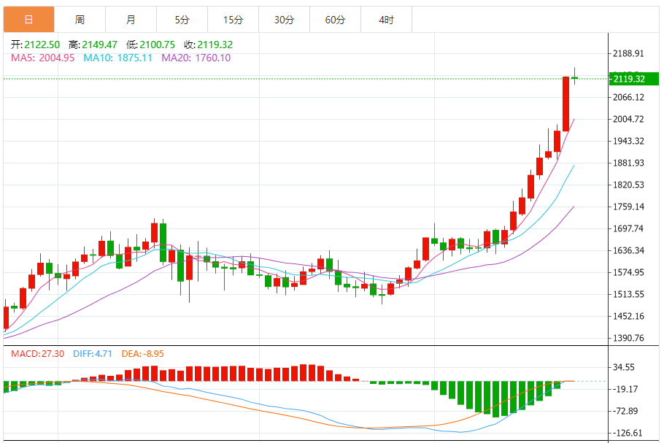The image size is (664, 443).
Task: Switch to the 4时 four-hour tab
Action: (386, 20)
